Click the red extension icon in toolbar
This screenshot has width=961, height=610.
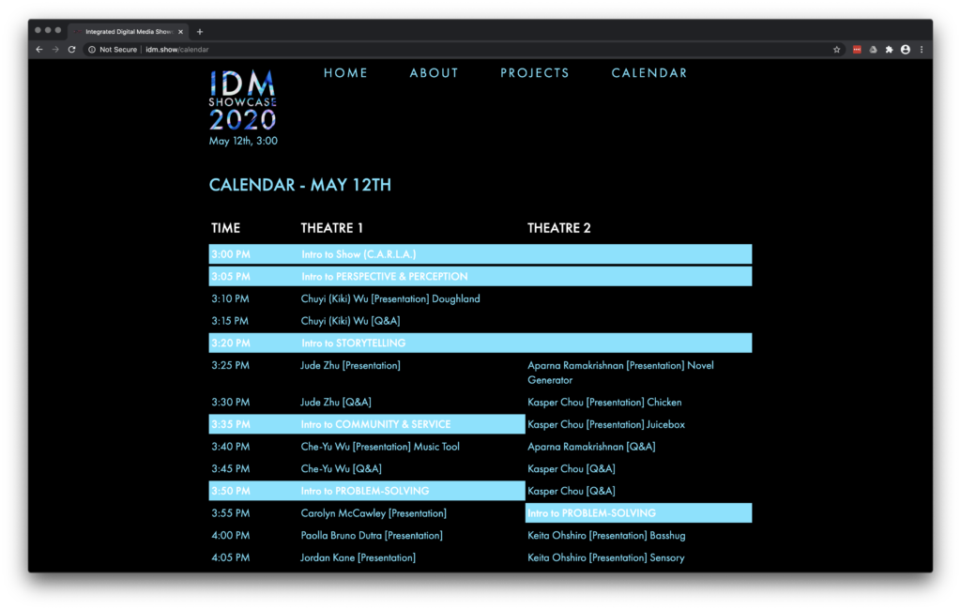pyautogui.click(x=857, y=50)
